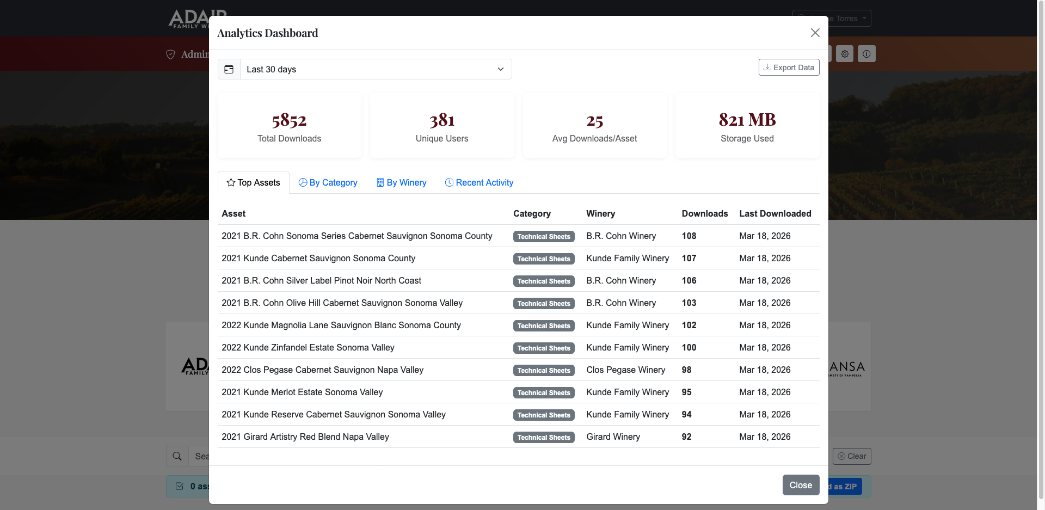Click the circled-x icon inside the Clear button

coord(841,456)
